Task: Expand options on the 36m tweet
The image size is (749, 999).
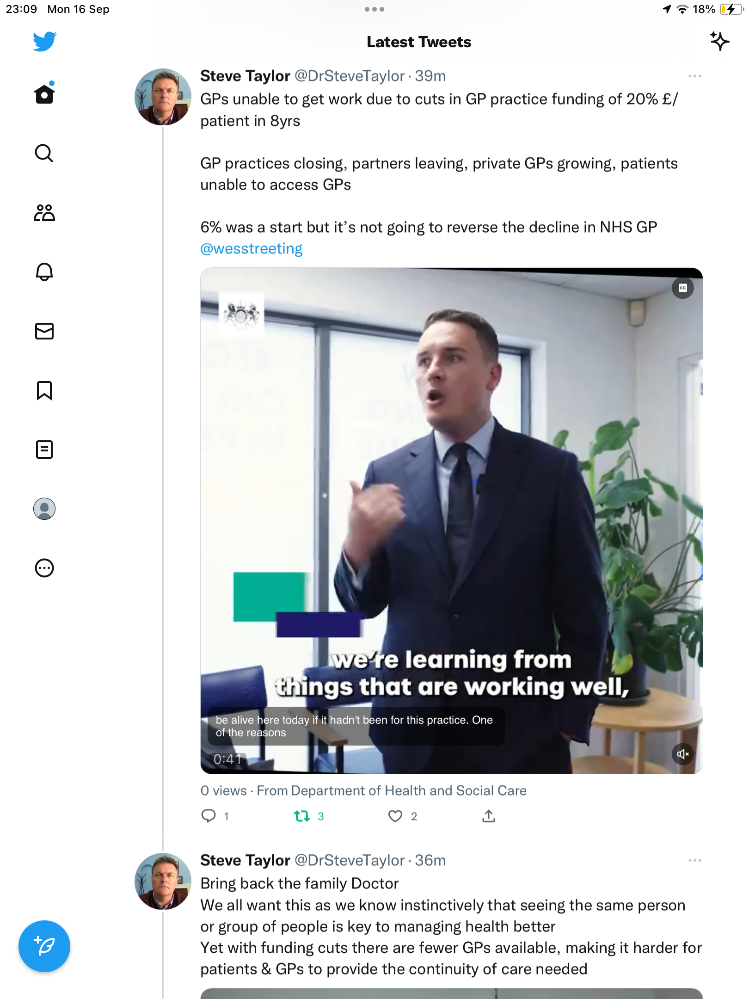Action: [x=694, y=860]
